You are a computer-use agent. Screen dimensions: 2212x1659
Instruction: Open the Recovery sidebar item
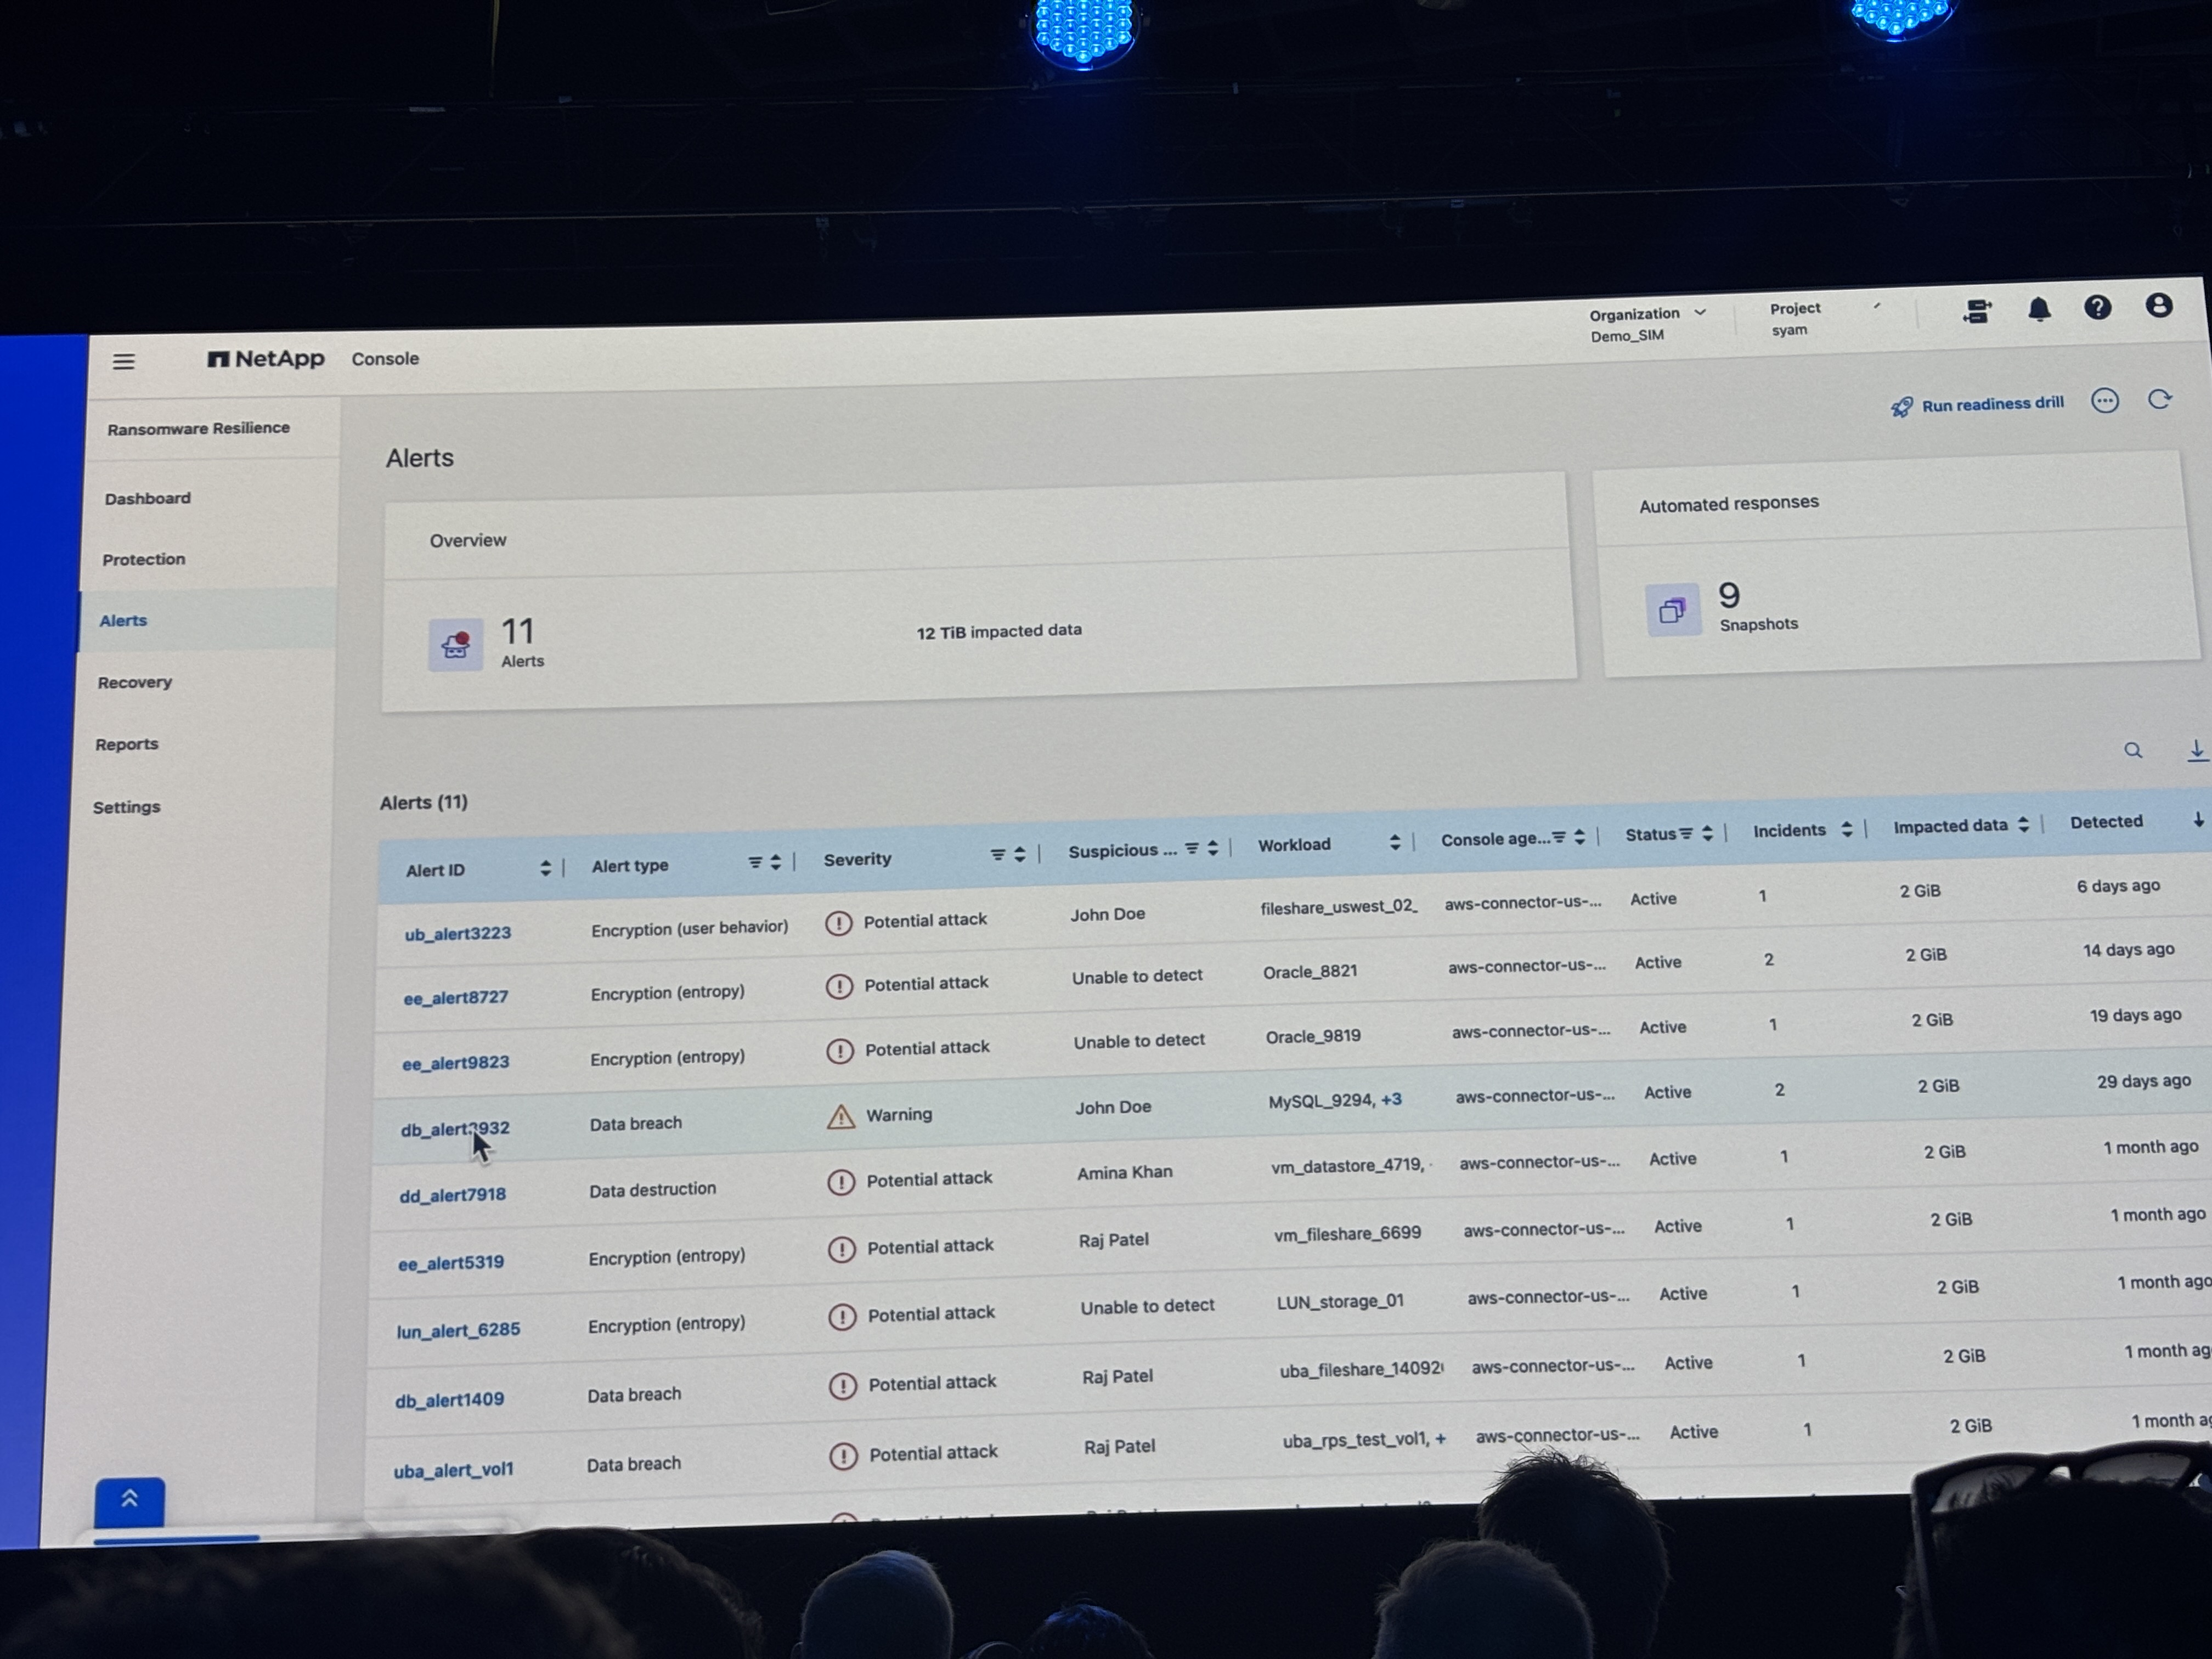coord(135,682)
